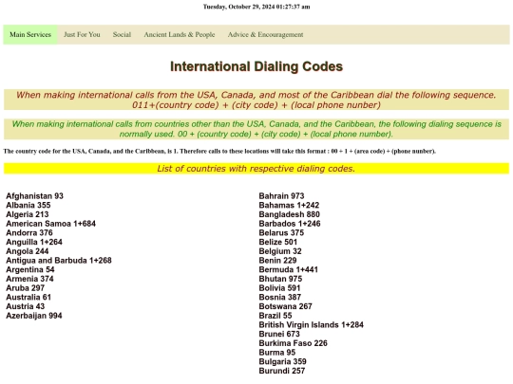Viewport: 513px width, 384px height.
Task: Select 'British Virgin Islands 1+284' entry
Action: pyautogui.click(x=312, y=324)
